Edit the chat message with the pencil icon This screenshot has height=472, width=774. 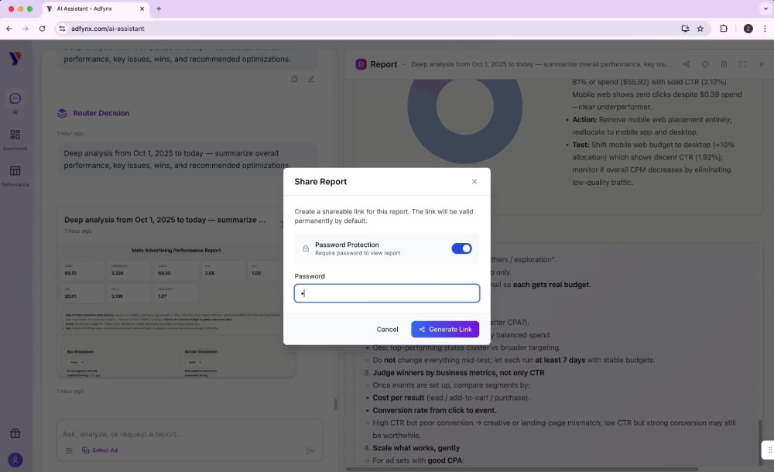311,79
